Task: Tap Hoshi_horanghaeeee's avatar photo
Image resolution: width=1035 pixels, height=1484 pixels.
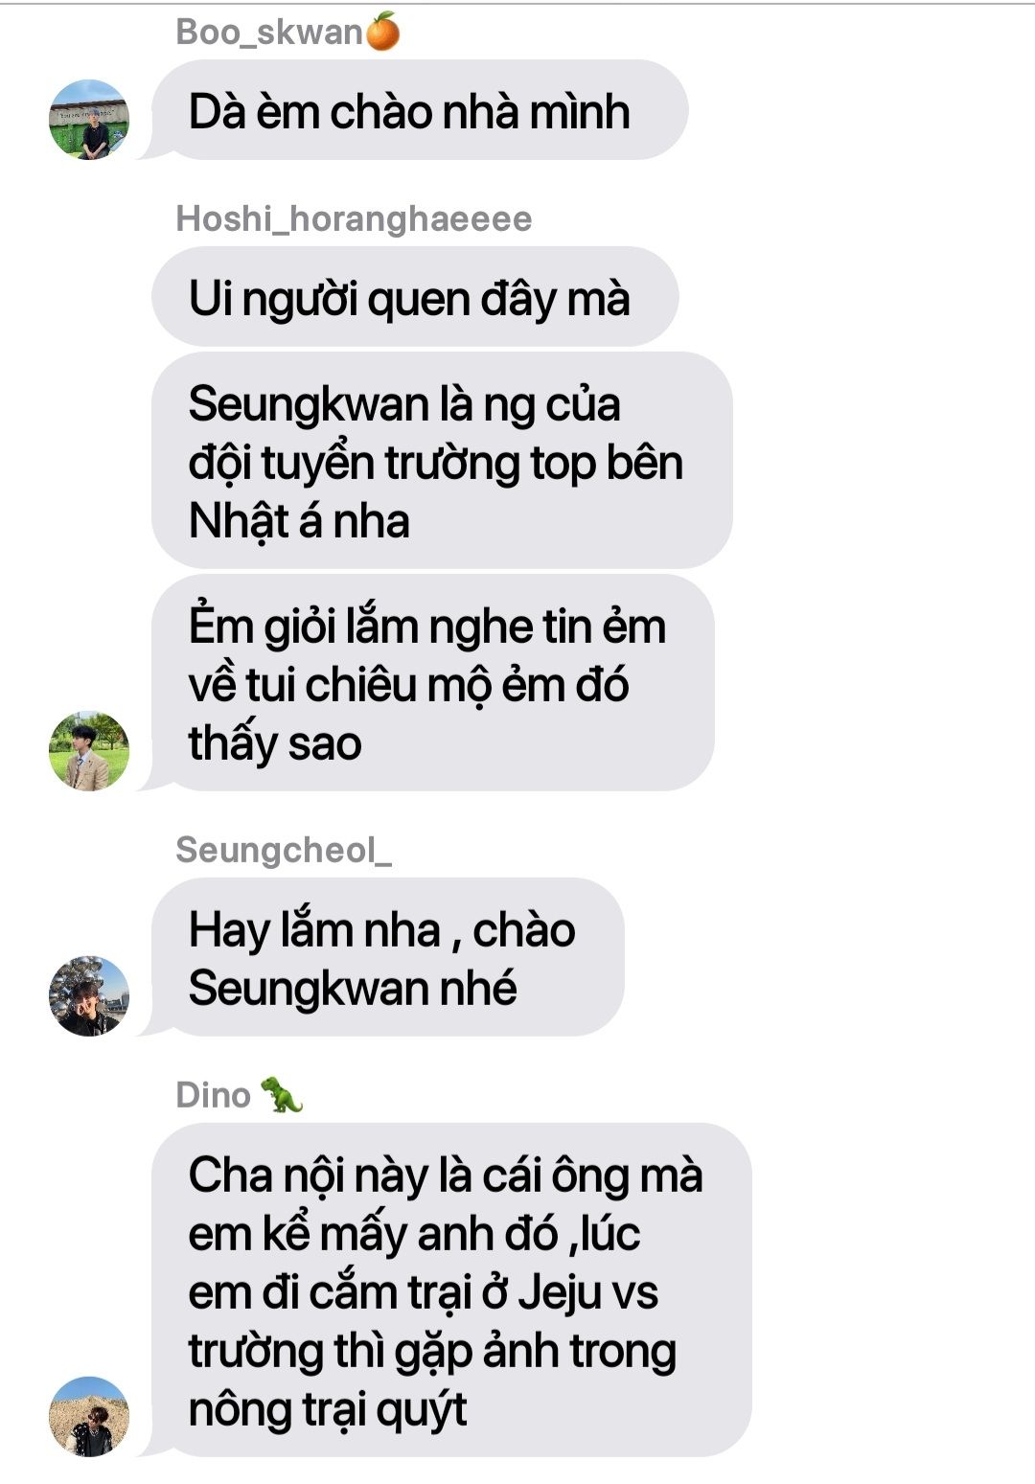Action: pos(89,751)
